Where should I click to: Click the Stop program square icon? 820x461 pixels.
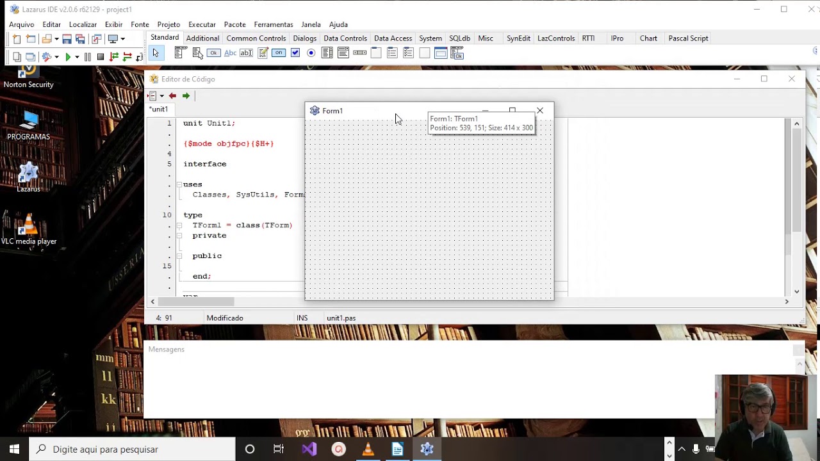tap(101, 57)
